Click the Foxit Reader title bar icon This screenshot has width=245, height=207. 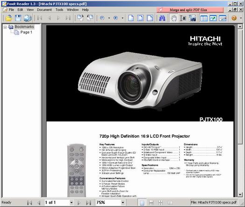pyautogui.click(x=4, y=4)
